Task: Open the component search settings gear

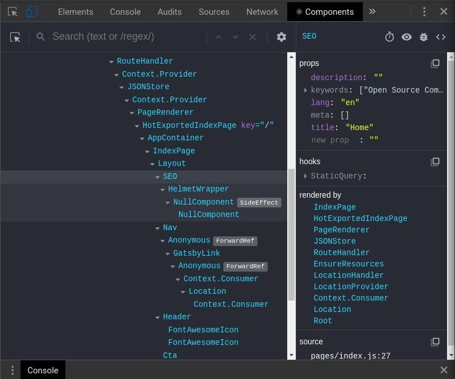Action: [281, 36]
